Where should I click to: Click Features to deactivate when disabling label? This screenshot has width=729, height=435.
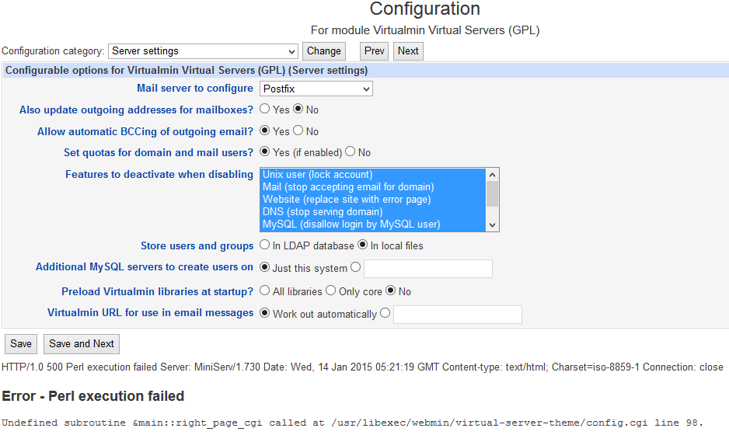pos(159,174)
